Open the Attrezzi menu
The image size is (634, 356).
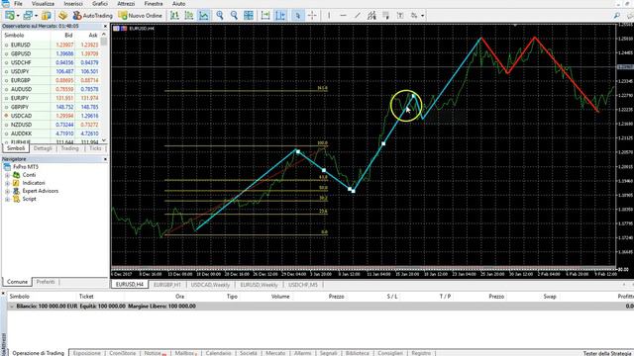coord(126,4)
